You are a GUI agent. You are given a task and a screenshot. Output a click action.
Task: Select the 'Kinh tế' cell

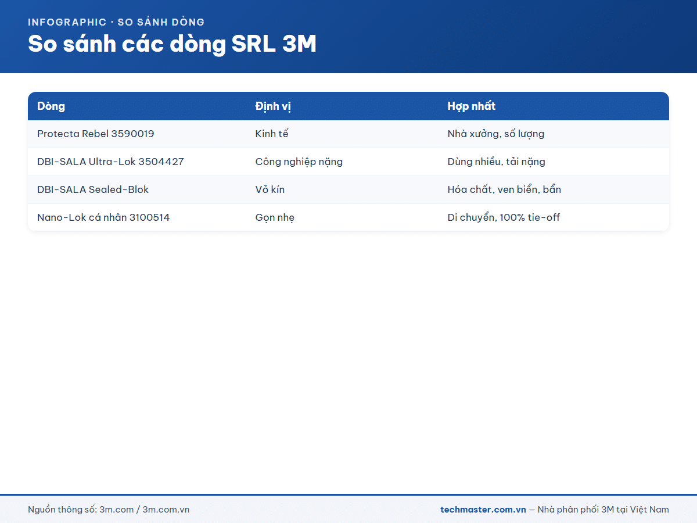[342, 134]
